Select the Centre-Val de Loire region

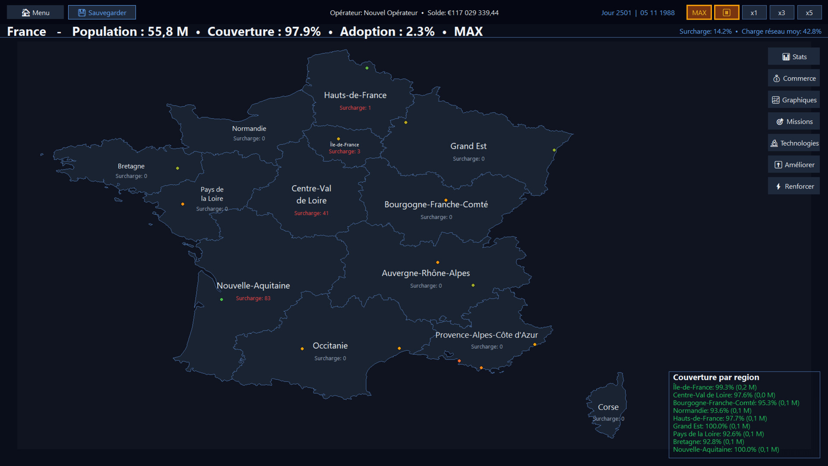point(311,195)
